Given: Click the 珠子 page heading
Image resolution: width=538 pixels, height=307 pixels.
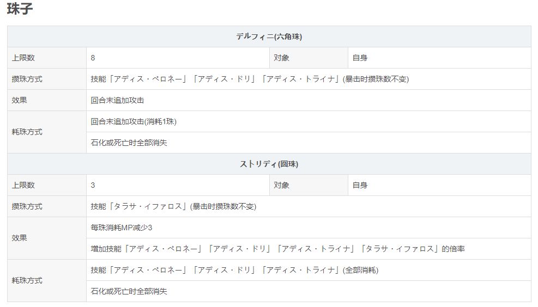Looking at the screenshot, I should (x=20, y=9).
